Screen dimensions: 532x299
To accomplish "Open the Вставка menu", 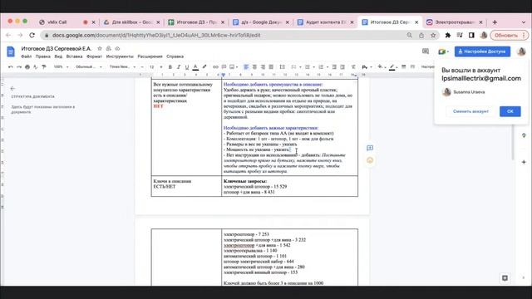I will [74, 56].
